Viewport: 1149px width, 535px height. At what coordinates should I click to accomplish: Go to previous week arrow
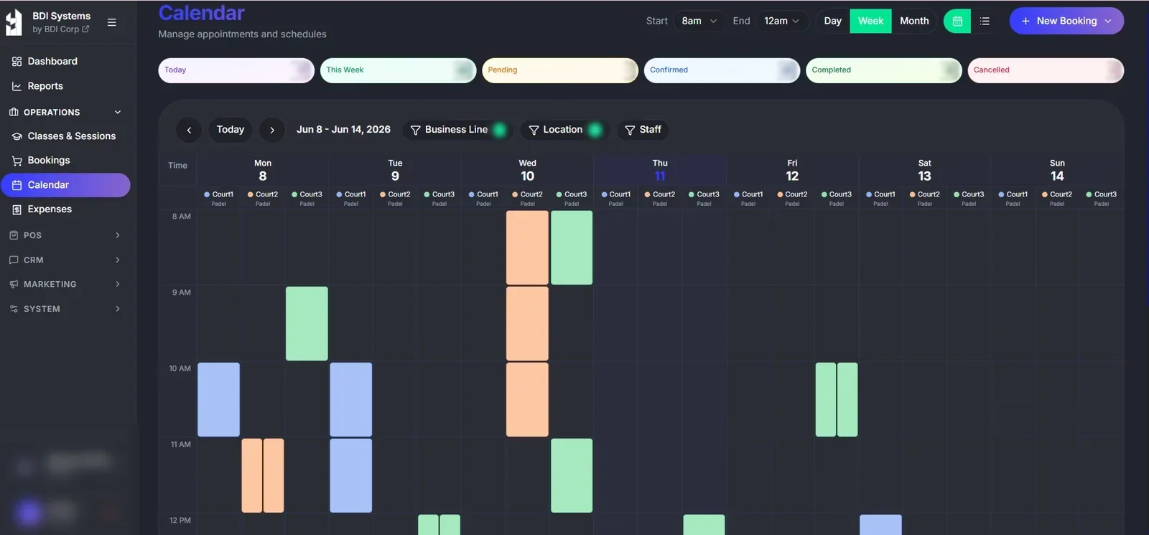coord(189,130)
